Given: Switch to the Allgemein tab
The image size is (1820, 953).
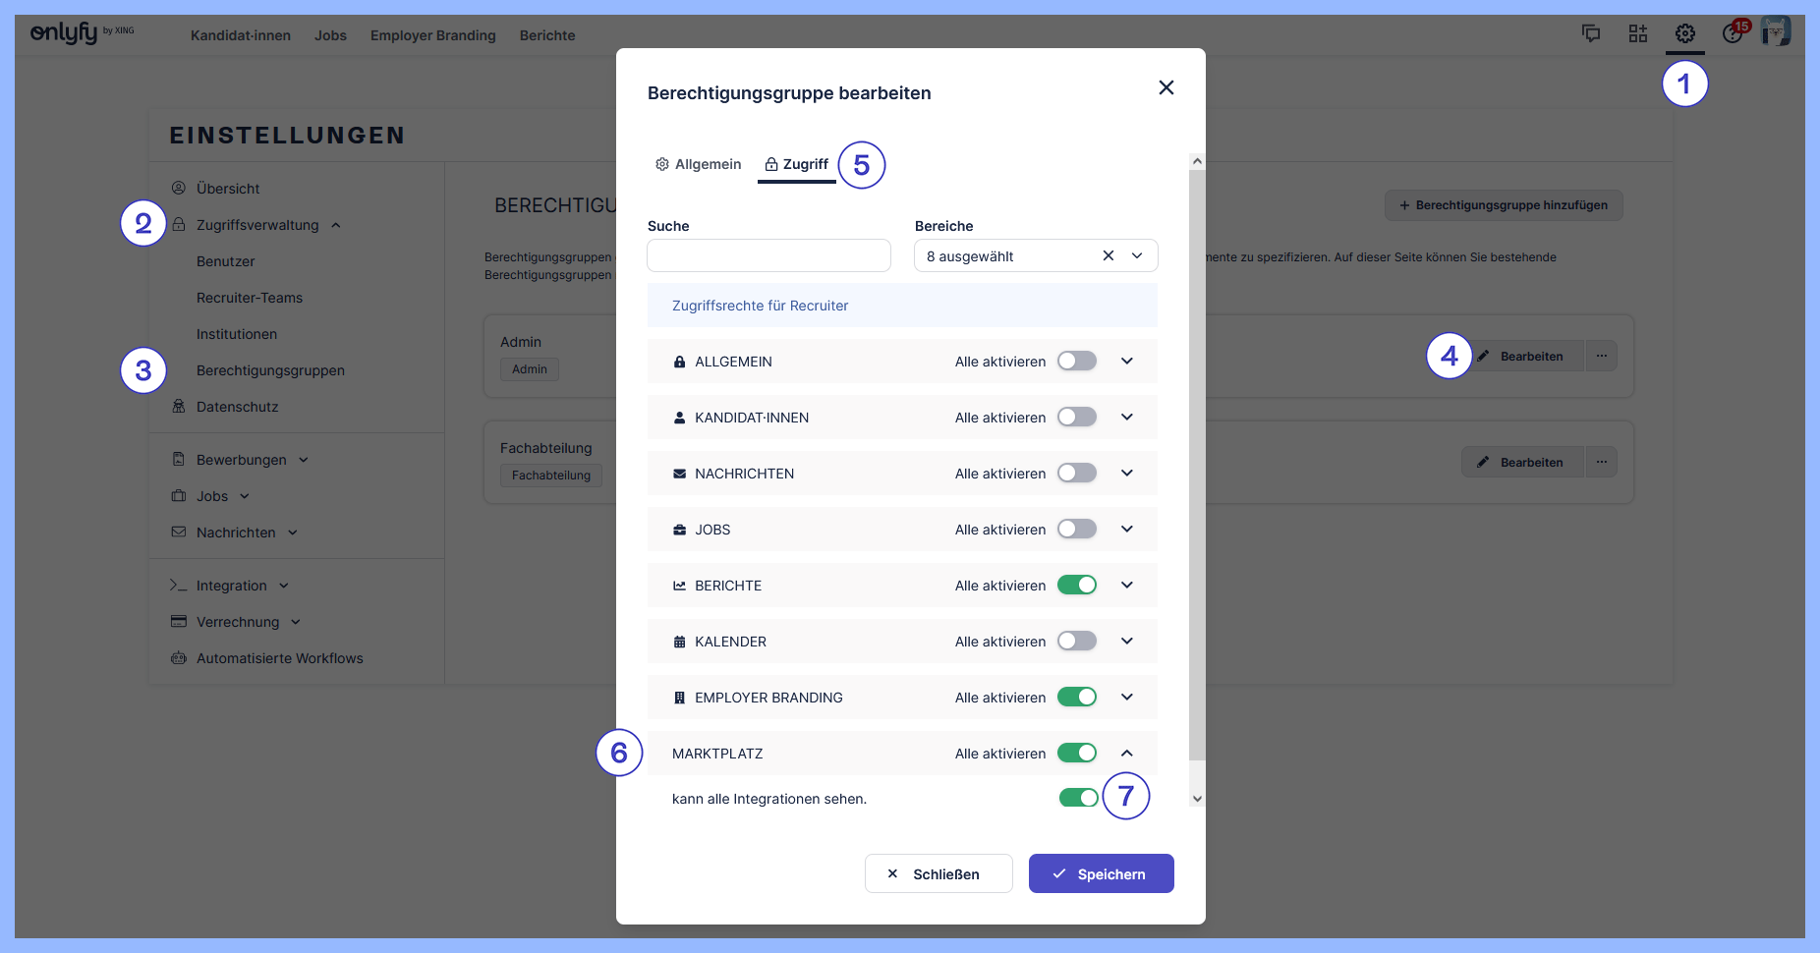Looking at the screenshot, I should (698, 164).
